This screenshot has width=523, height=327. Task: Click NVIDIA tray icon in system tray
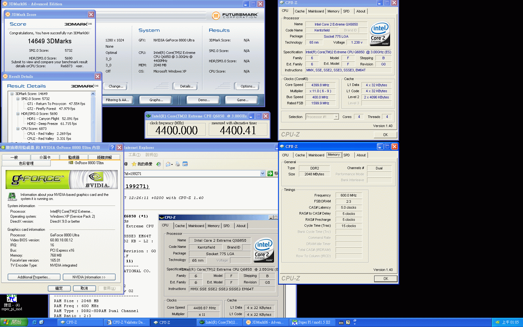(x=497, y=322)
